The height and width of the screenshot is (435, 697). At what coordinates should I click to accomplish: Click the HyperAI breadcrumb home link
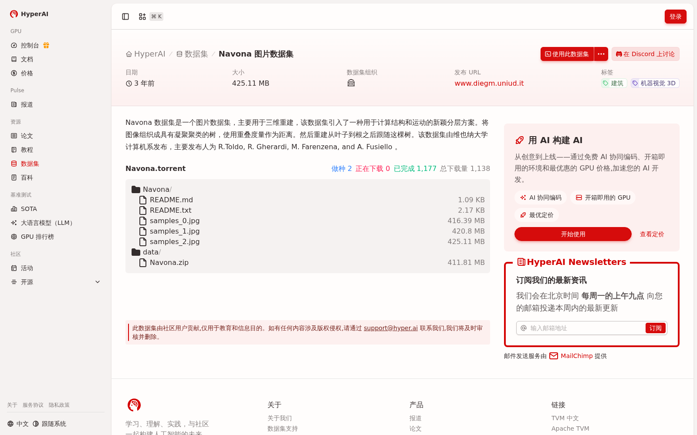point(145,54)
